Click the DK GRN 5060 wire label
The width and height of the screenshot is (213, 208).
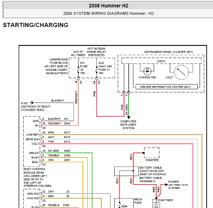(59, 151)
